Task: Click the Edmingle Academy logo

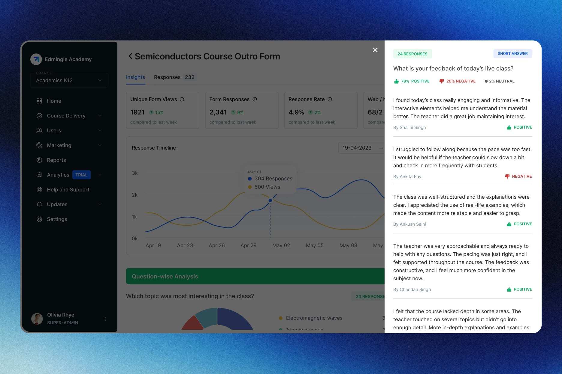Action: coord(36,59)
